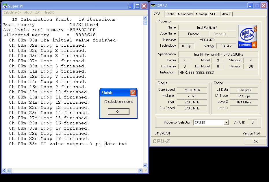Open the Calculate(C) menu in Super PI
269x182 pixels.
point(12,12)
